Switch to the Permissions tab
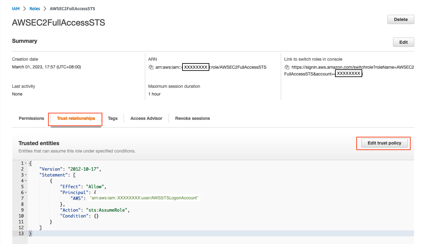The width and height of the screenshot is (426, 244). (x=31, y=118)
